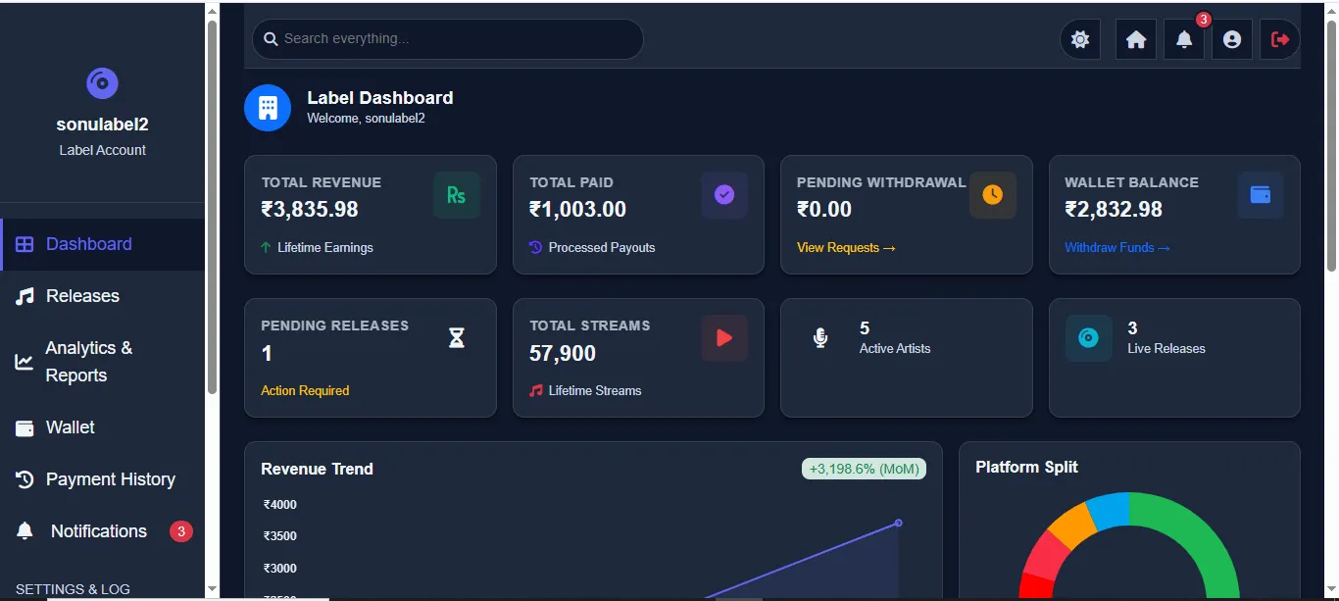Click the music note icon beside Lifetime Streams

coord(535,390)
